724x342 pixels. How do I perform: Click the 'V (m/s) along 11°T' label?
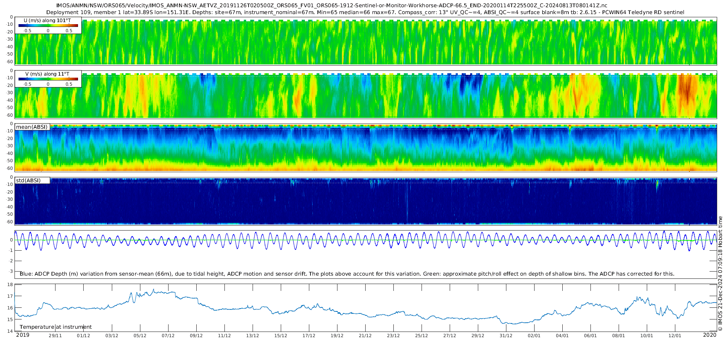(x=47, y=74)
